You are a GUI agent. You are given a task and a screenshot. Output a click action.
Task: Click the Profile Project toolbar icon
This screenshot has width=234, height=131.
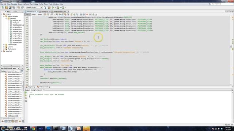[63, 7]
